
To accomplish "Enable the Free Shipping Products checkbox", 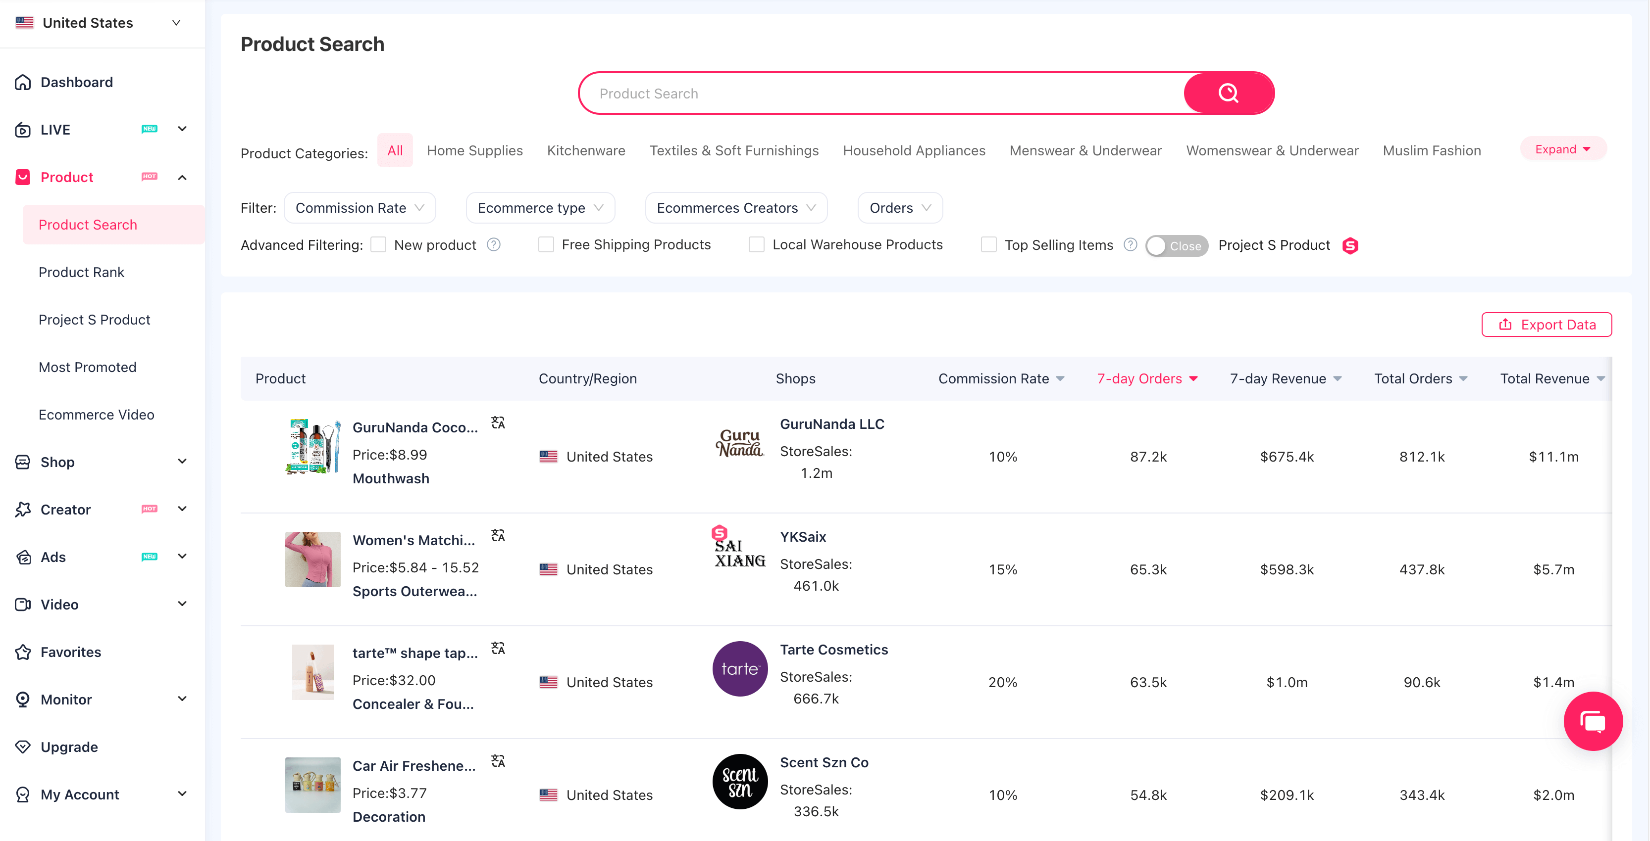I will coord(546,245).
